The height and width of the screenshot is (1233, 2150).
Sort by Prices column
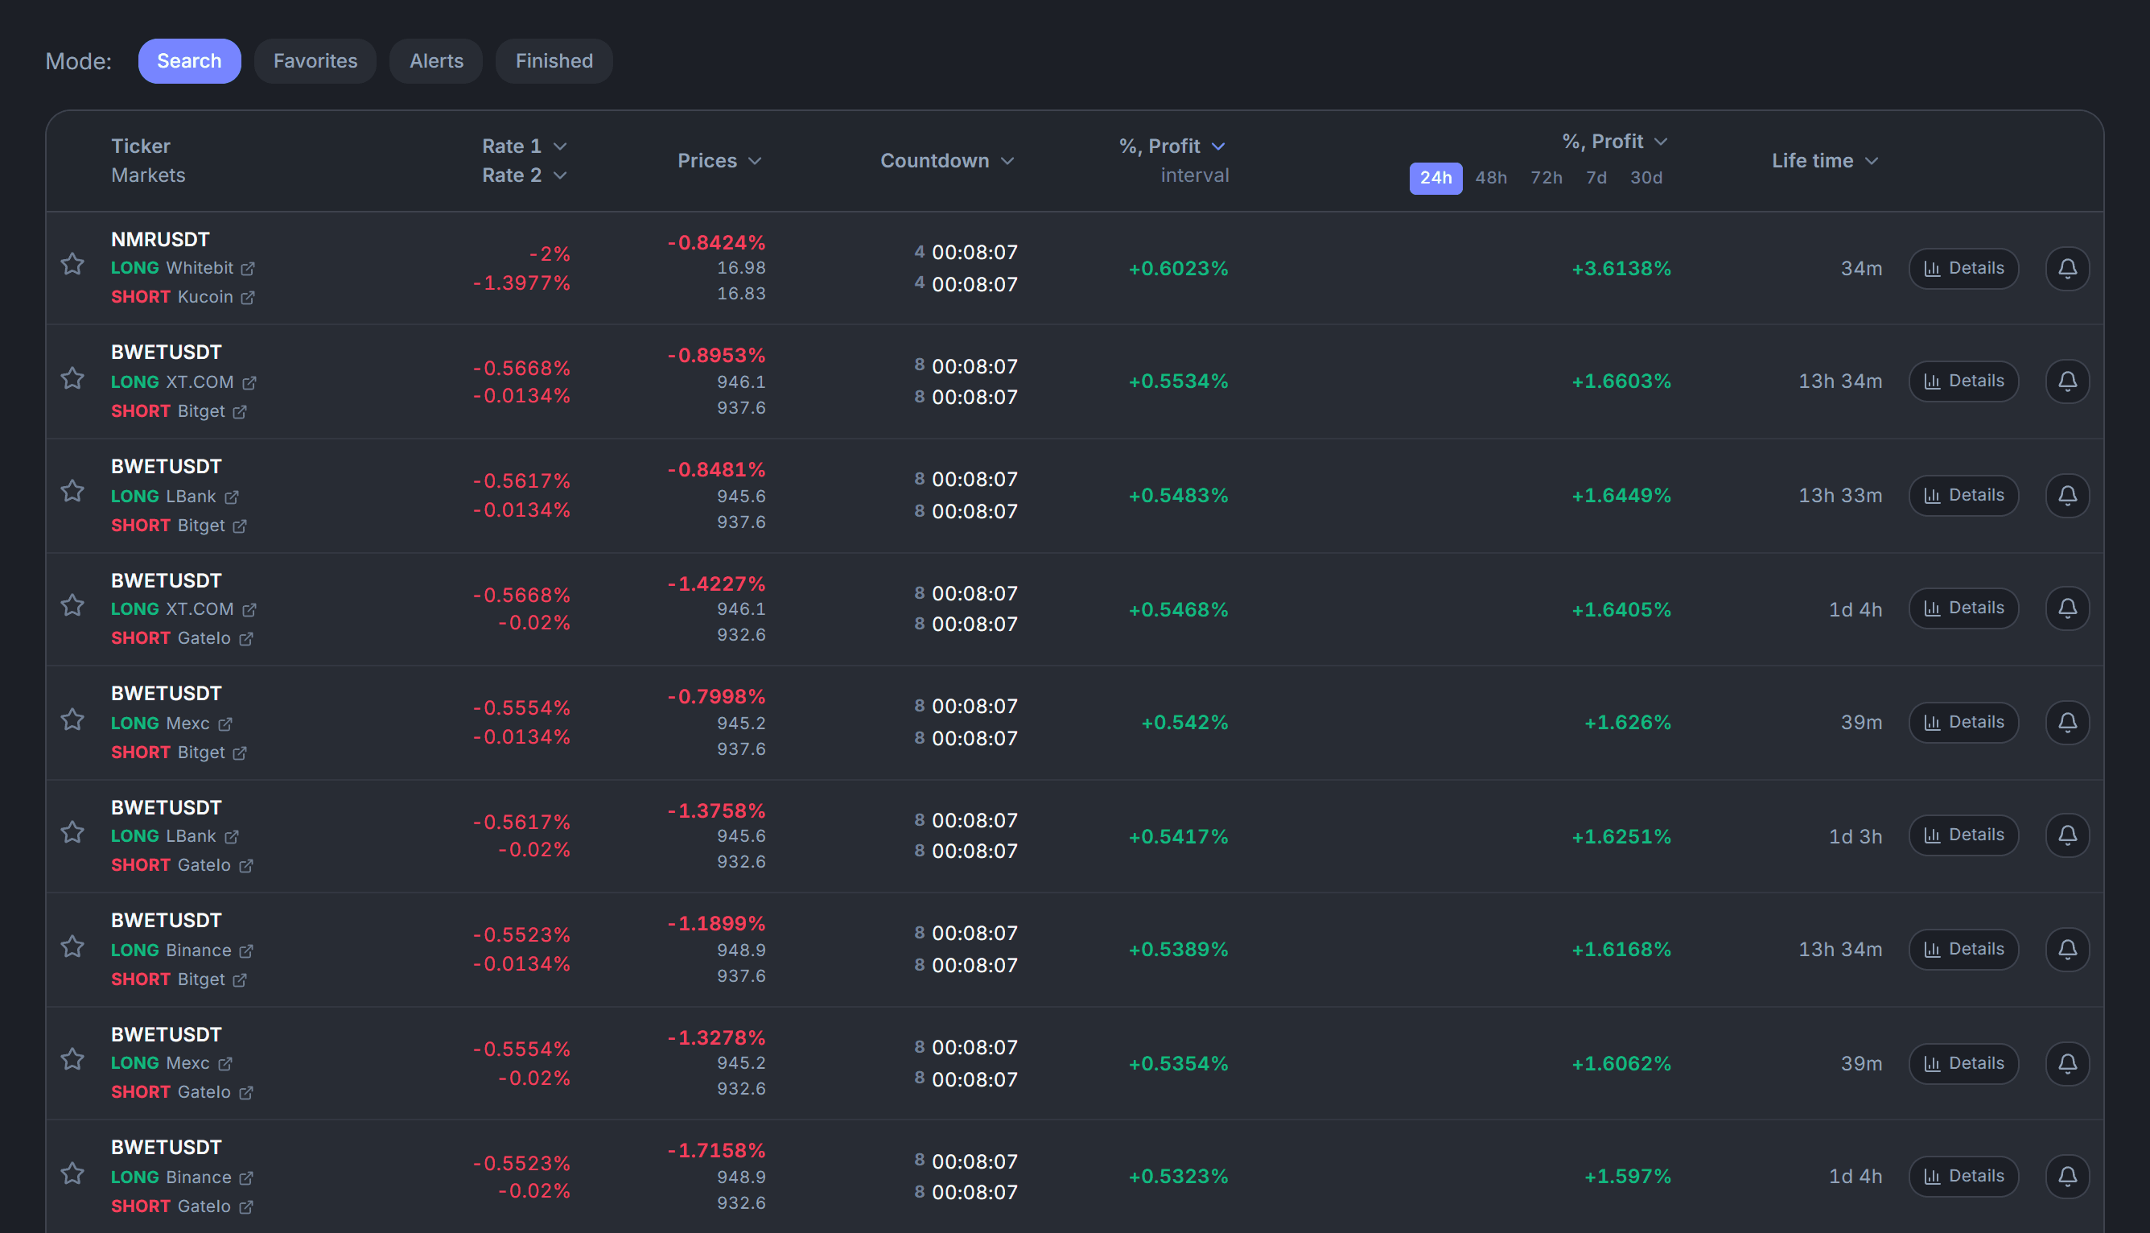point(719,161)
